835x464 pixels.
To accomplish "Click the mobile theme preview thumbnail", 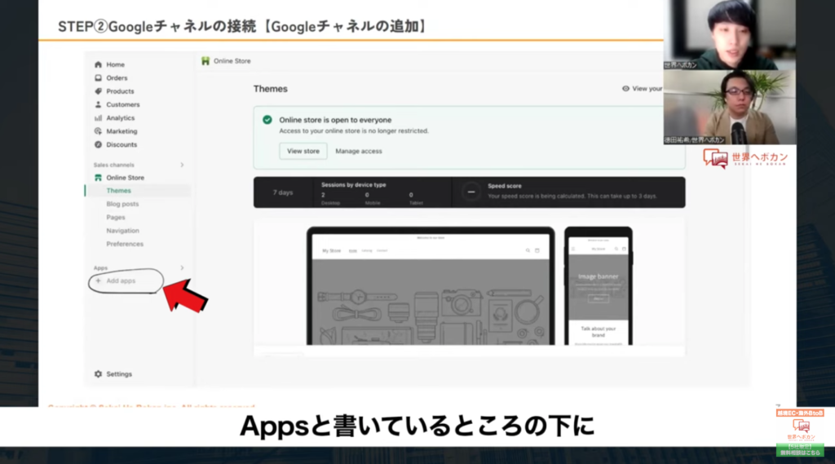I will [598, 286].
